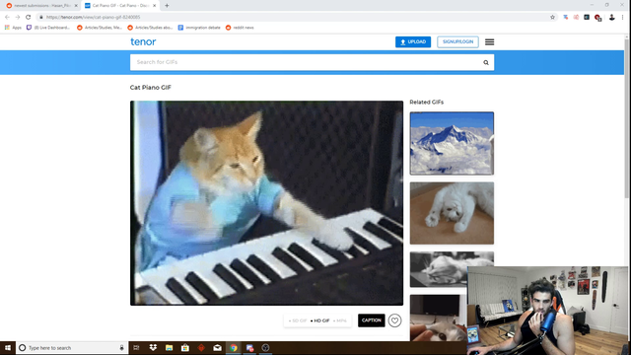631x355 pixels.
Task: Close the newest submissions tab
Action: coord(76,6)
